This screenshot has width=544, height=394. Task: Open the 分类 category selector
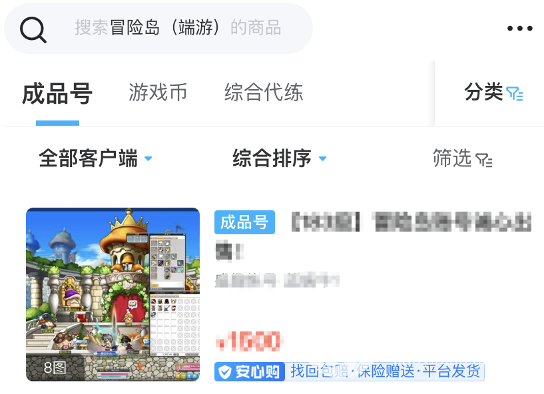pos(493,93)
